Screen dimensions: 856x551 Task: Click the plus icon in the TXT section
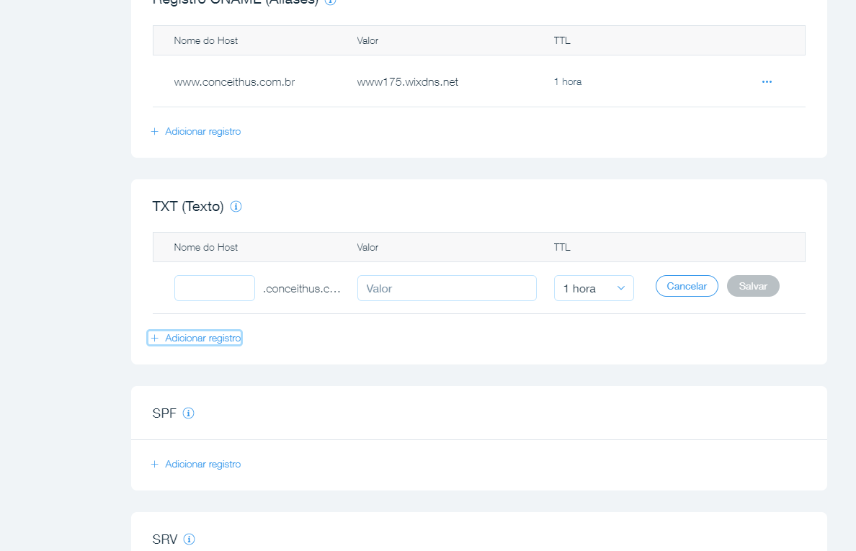point(154,339)
